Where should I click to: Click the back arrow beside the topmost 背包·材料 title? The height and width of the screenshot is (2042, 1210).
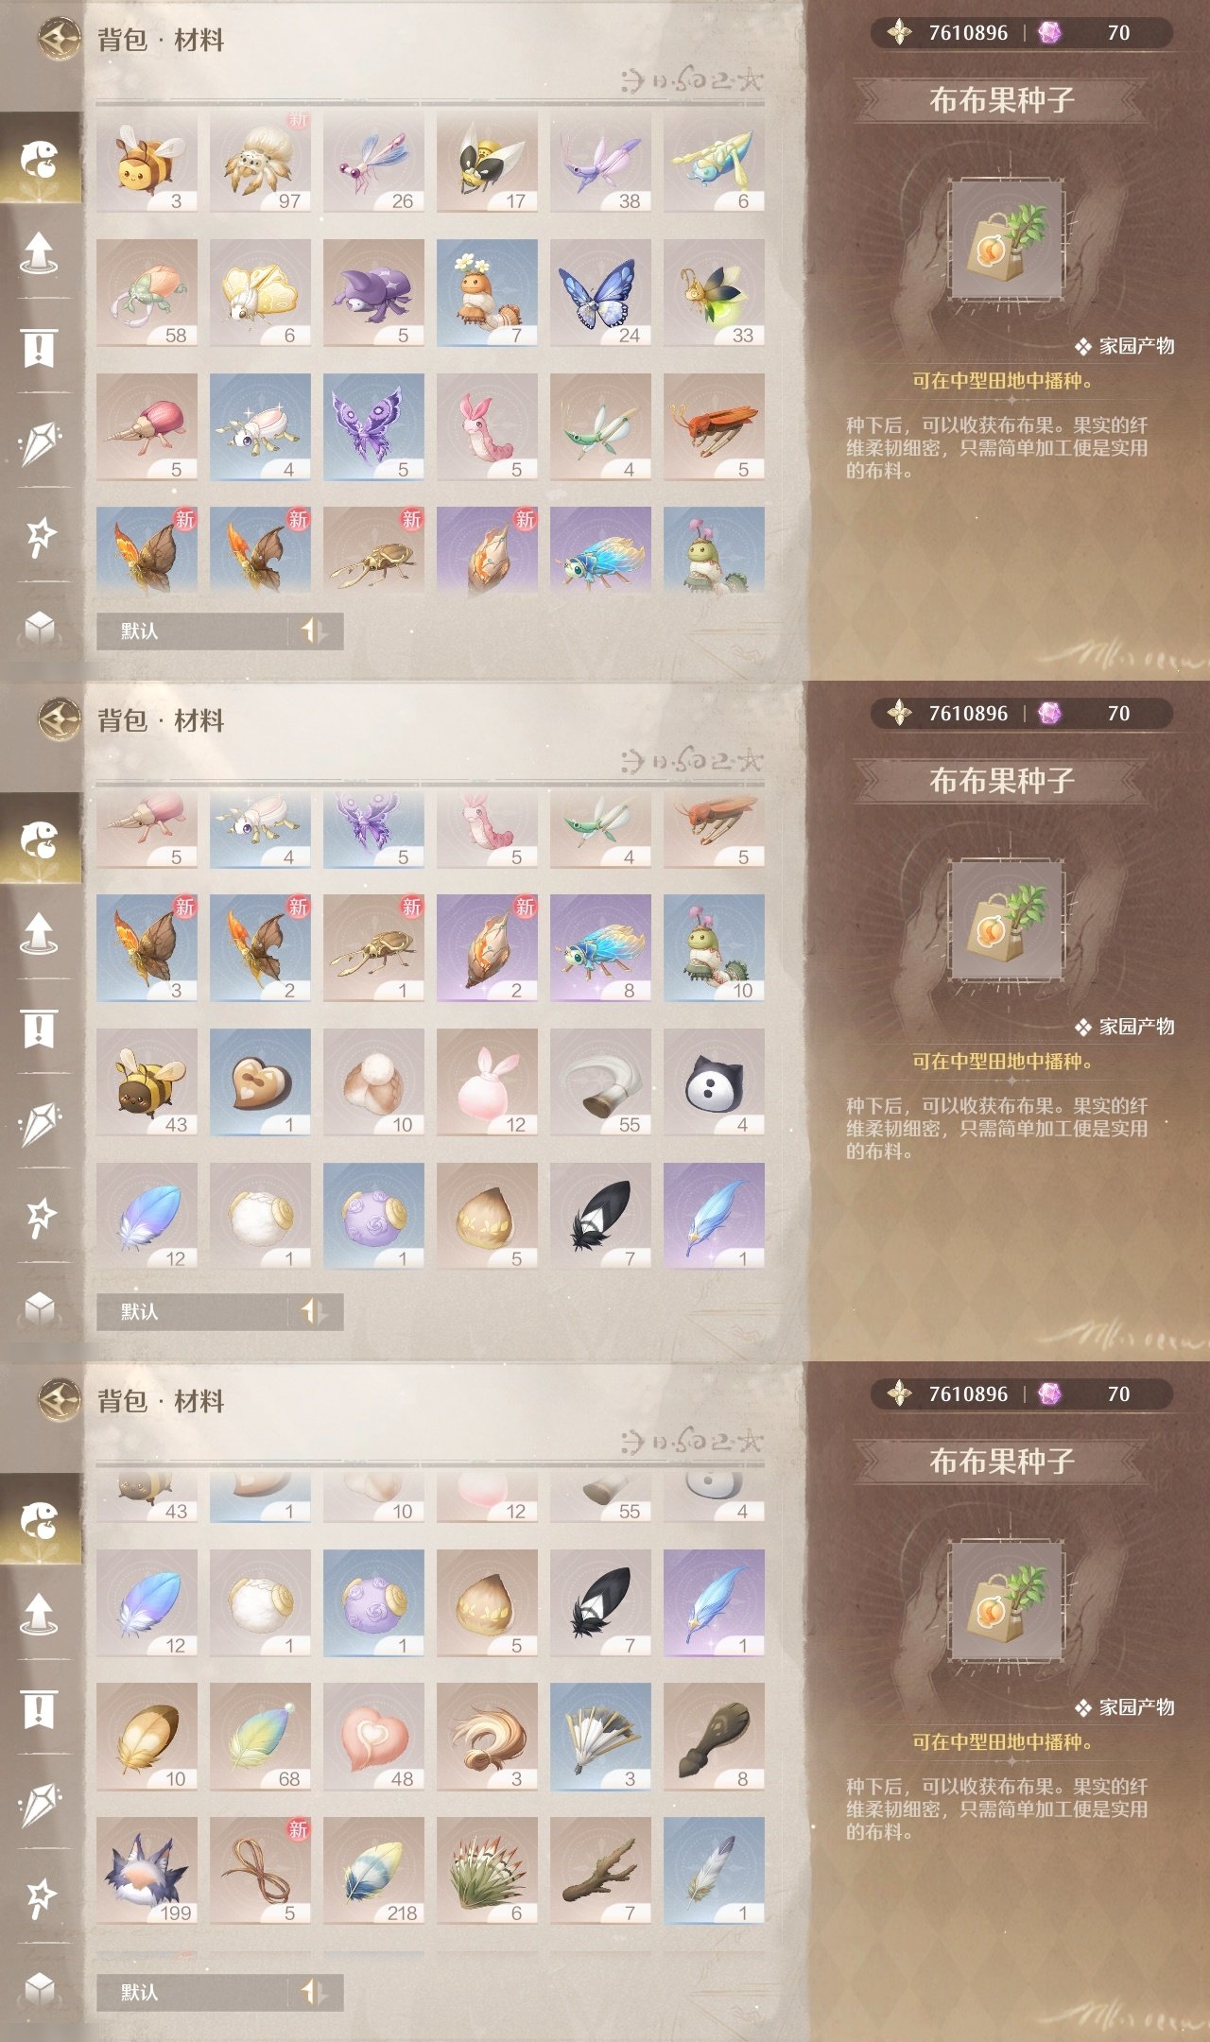click(60, 39)
